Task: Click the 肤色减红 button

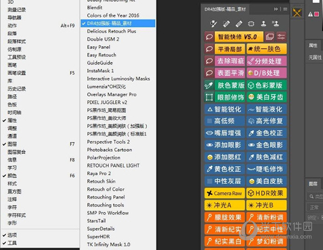Action: coord(266,157)
